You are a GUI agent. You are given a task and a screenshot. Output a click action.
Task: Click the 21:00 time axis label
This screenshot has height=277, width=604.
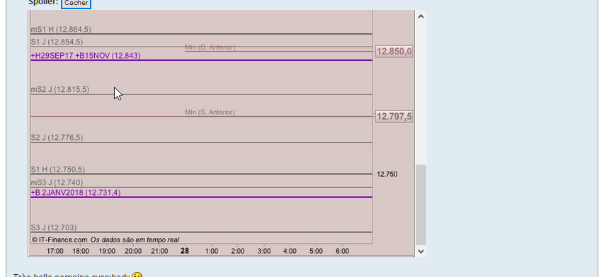coord(159,252)
